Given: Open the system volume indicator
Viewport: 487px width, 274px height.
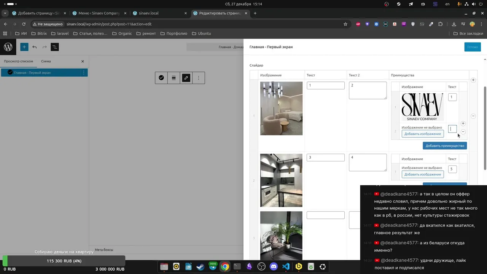Looking at the screenshot, I should (474, 4).
